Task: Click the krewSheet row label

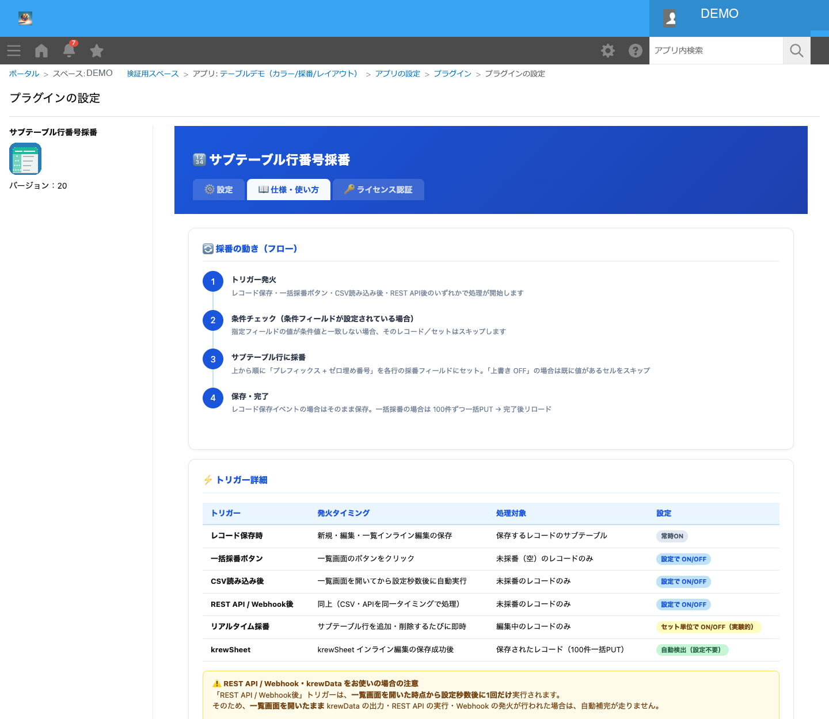Action: click(231, 649)
